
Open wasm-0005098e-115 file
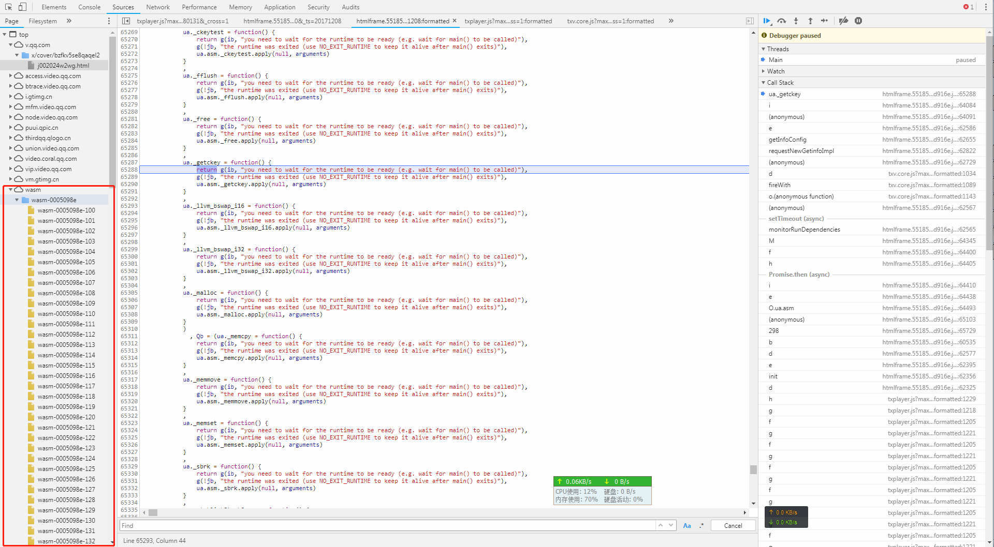(66, 365)
